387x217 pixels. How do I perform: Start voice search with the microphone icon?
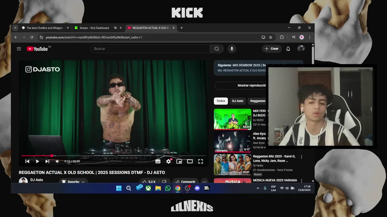tap(232, 49)
